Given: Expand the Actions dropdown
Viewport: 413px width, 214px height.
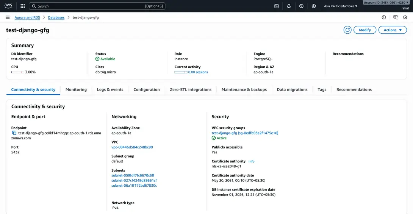Looking at the screenshot, I should tap(392, 30).
